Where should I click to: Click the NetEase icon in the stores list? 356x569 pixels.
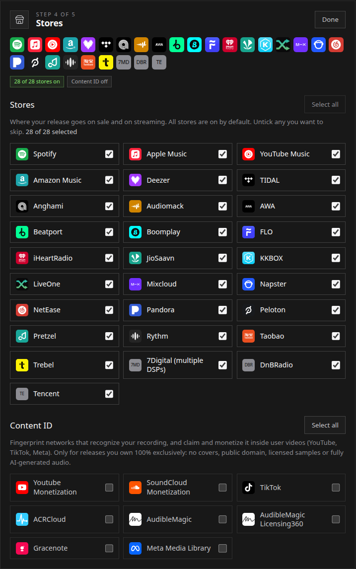[x=22, y=310]
